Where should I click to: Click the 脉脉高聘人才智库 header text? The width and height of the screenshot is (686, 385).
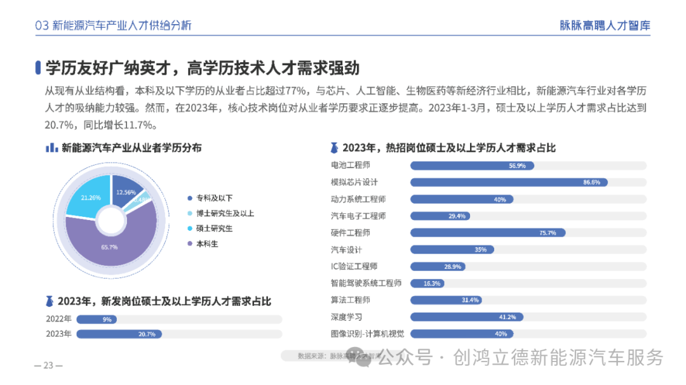coord(605,25)
